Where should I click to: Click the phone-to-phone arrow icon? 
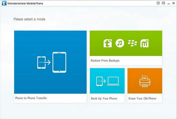(52, 62)
